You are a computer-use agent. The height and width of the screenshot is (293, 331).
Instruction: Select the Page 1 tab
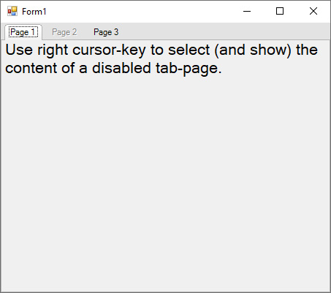23,32
